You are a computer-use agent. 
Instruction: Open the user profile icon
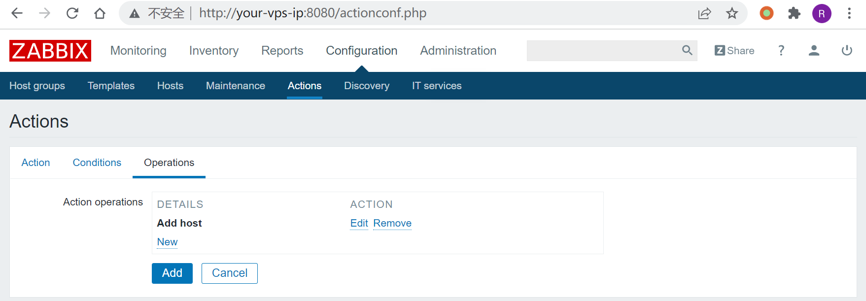814,51
